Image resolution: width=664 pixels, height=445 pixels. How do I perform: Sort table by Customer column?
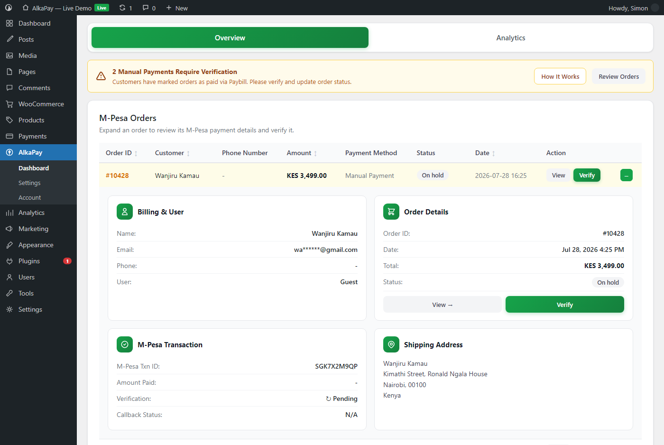172,153
